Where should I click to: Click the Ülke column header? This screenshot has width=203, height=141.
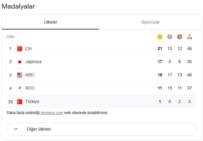pos(10,37)
